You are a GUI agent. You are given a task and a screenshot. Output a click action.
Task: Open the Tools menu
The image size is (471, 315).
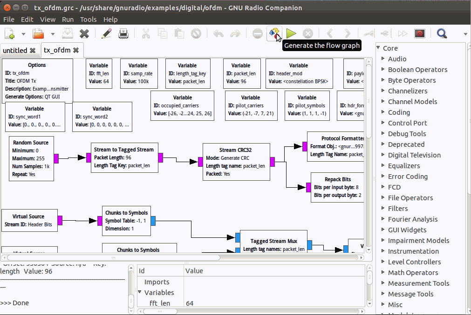[x=89, y=20]
